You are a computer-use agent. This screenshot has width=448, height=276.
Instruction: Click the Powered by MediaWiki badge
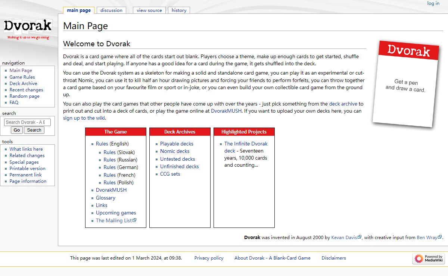[429, 258]
